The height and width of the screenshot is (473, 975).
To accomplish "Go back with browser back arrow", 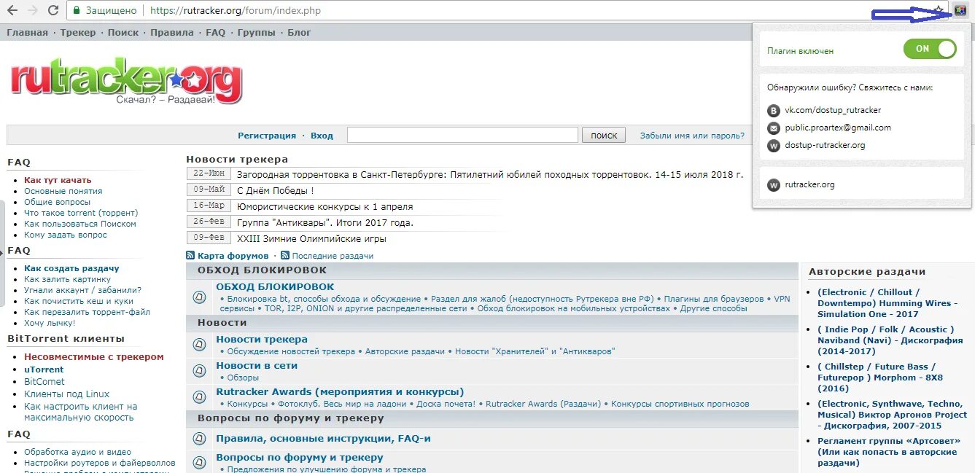I will tap(13, 10).
